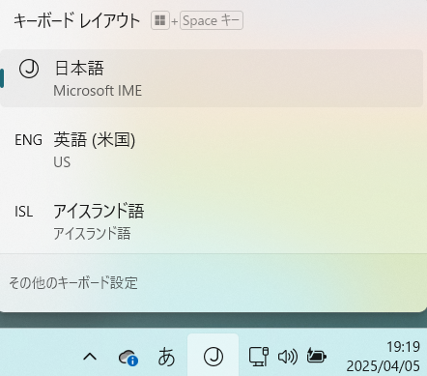427x376 pixels.
Task: Click the キーボード レイアウト header title
Action: tap(76, 21)
